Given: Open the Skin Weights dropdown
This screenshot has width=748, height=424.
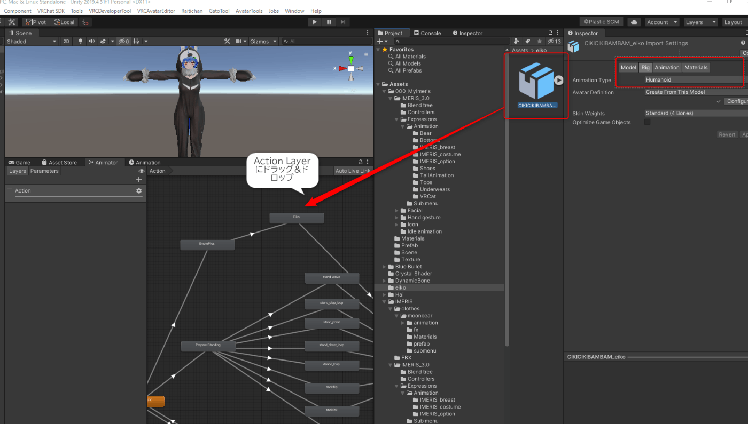Looking at the screenshot, I should pos(696,113).
